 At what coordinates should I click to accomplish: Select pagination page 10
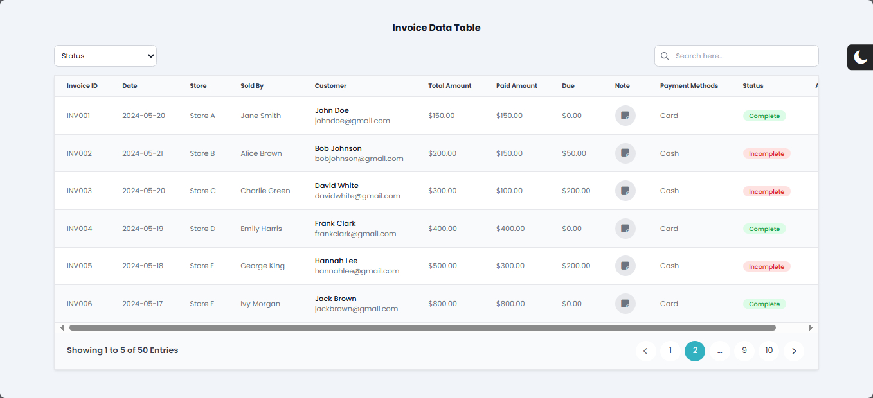click(x=769, y=350)
